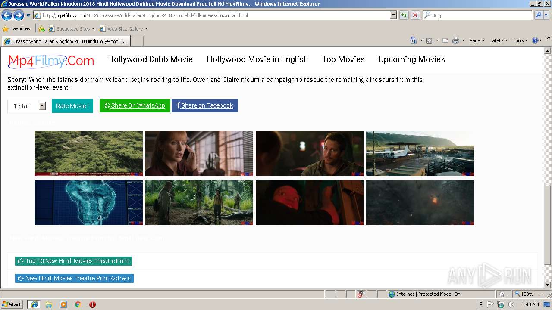Click the taskbar clock showing 8:48 AM
The height and width of the screenshot is (310, 552).
click(530, 304)
